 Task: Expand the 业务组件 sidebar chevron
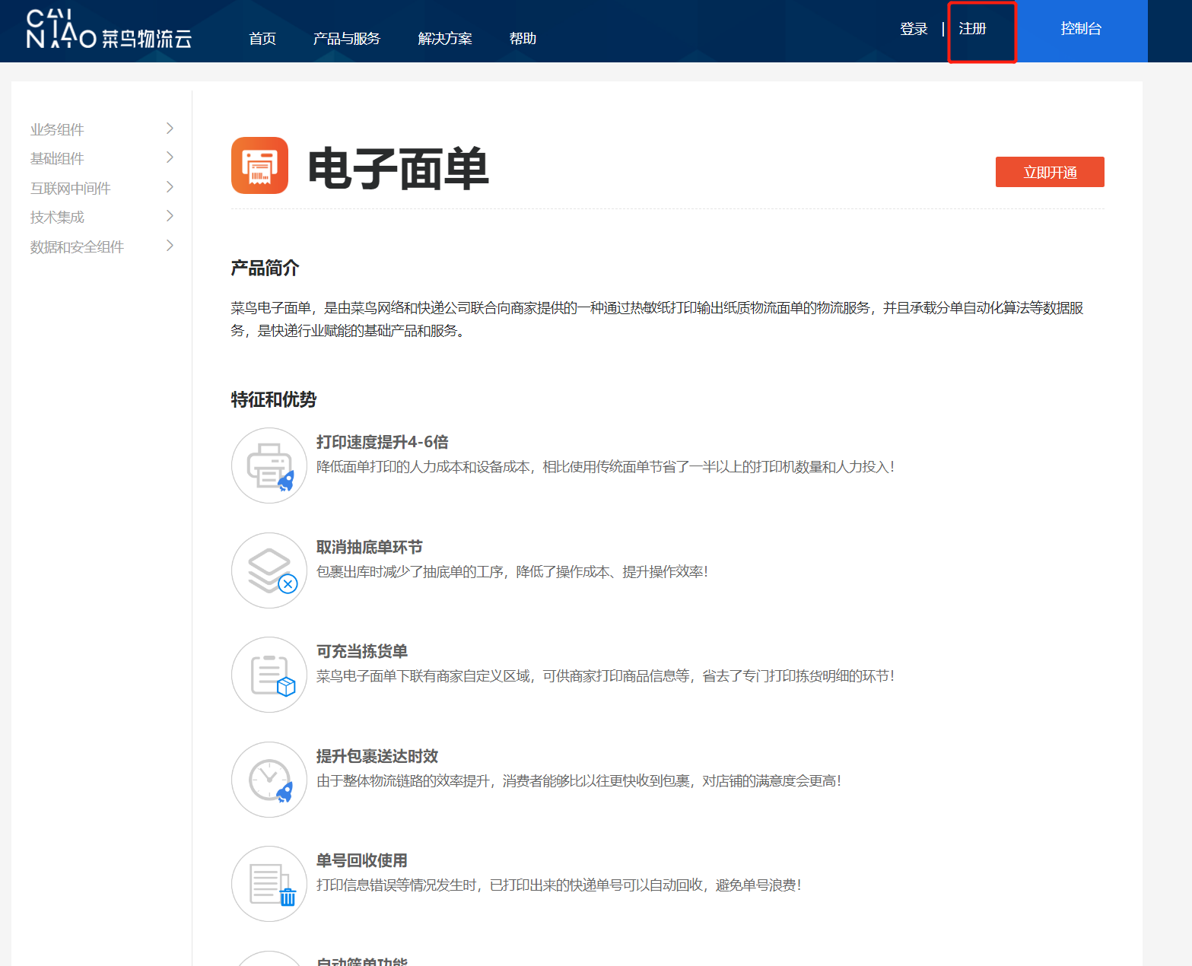[x=170, y=129]
